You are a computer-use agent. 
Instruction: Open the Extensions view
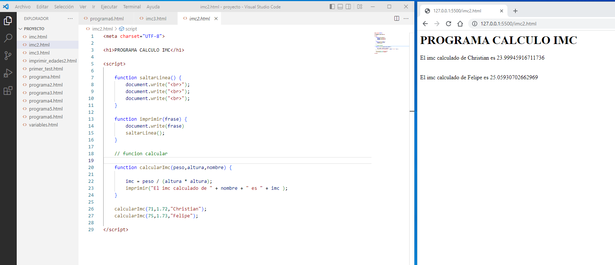click(x=8, y=91)
